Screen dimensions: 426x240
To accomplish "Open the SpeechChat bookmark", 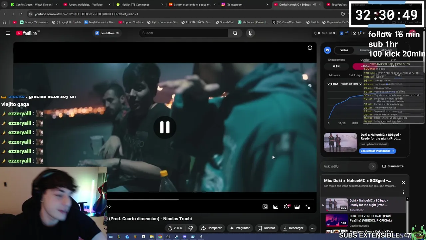I will point(225,22).
